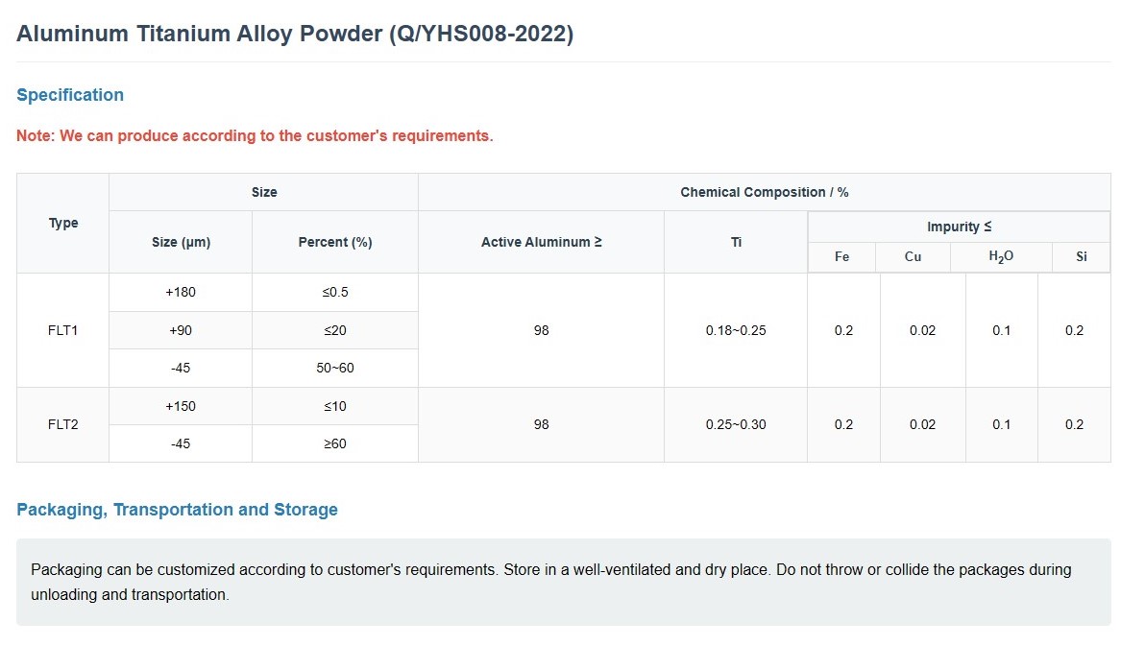Image resolution: width=1121 pixels, height=646 pixels.
Task: Click the Type column header
Action: (x=63, y=223)
